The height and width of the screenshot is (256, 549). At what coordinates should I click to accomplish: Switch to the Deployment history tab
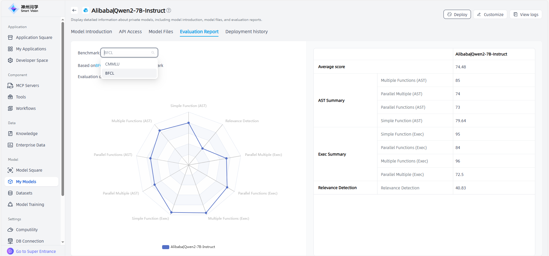coord(246,31)
